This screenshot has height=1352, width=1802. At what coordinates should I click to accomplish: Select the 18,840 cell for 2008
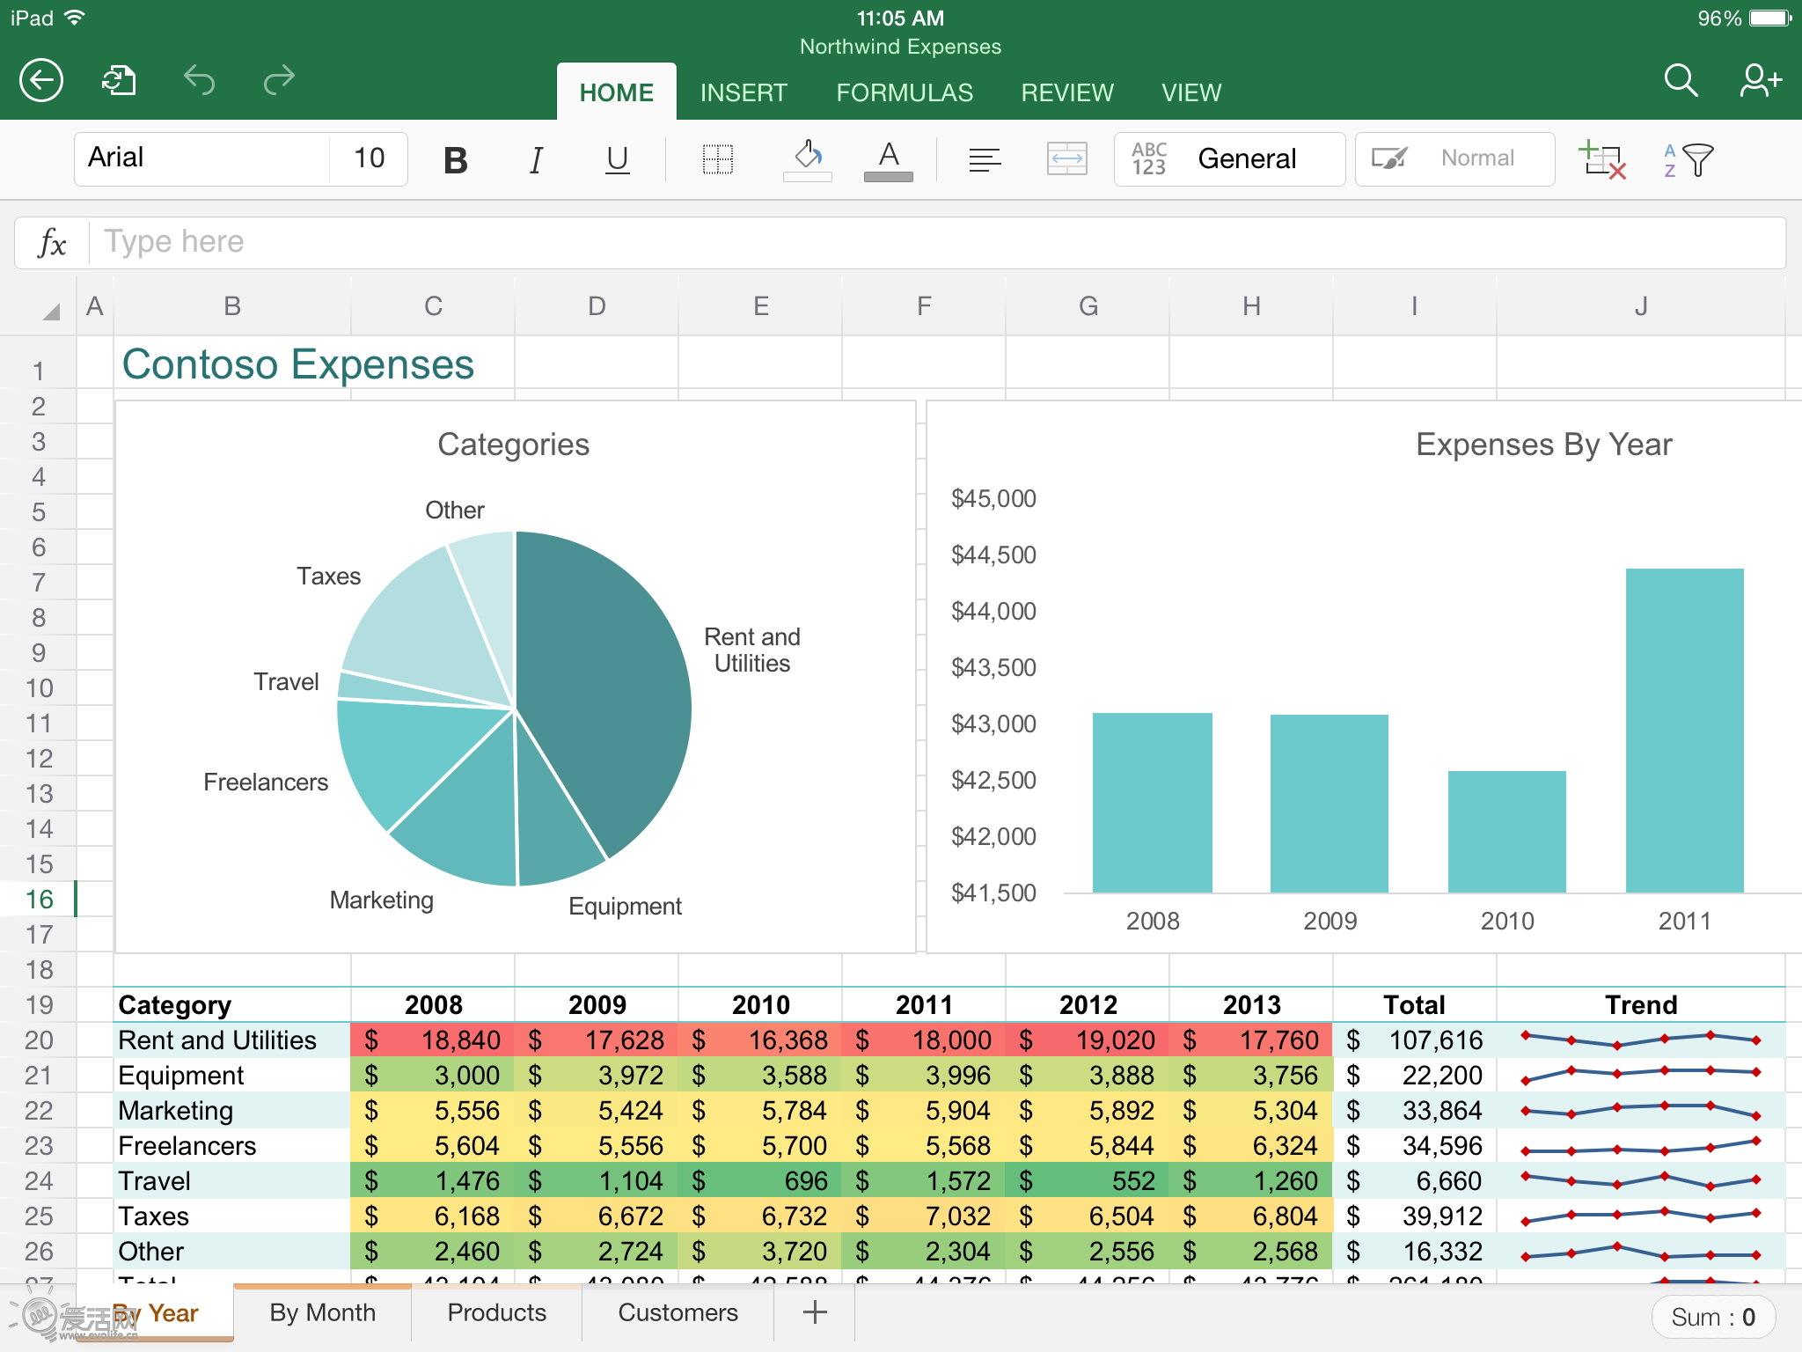[433, 1040]
